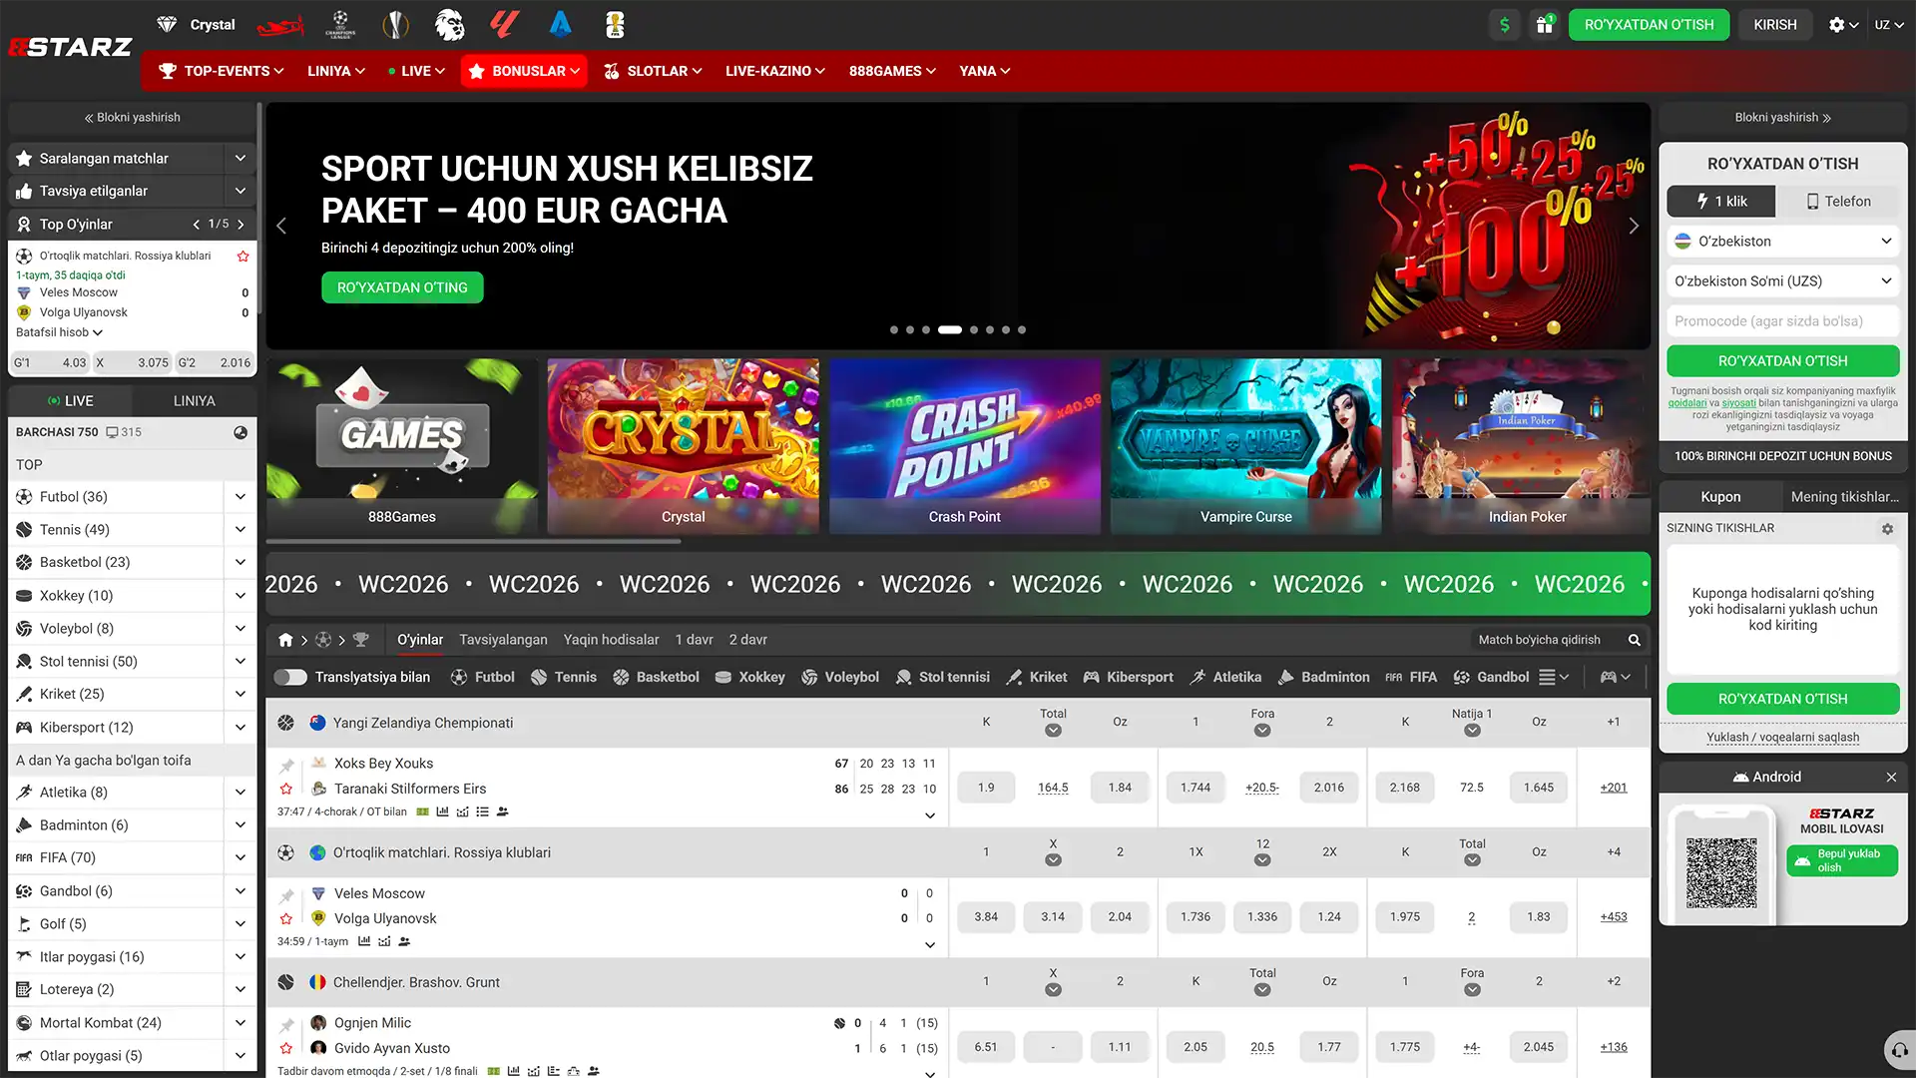This screenshot has height=1078, width=1916.
Task: Open the O'zbekiston country dropdown
Action: tap(1782, 242)
